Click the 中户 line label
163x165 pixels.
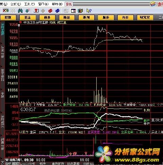(147, 123)
